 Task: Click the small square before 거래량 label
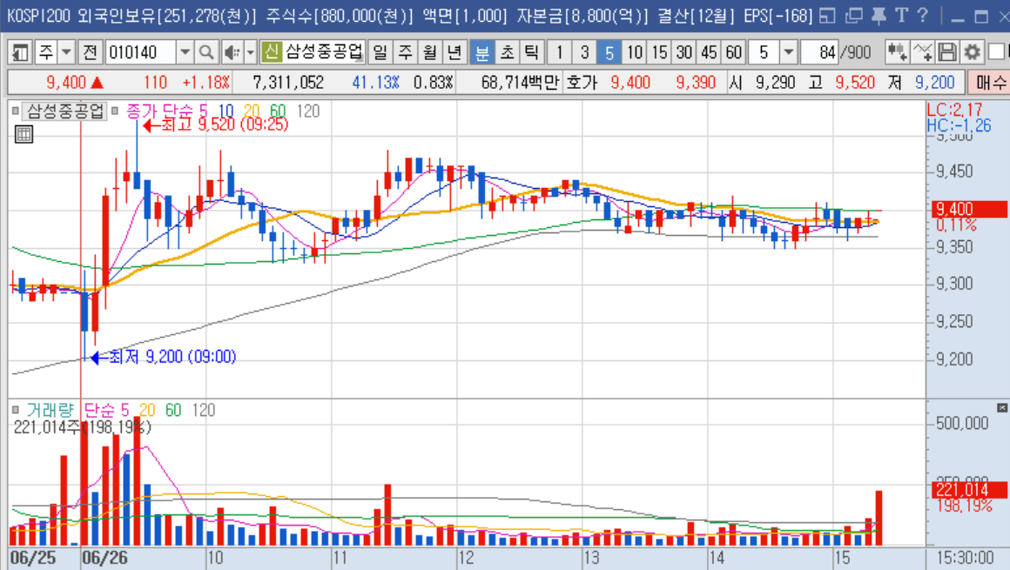(x=16, y=410)
